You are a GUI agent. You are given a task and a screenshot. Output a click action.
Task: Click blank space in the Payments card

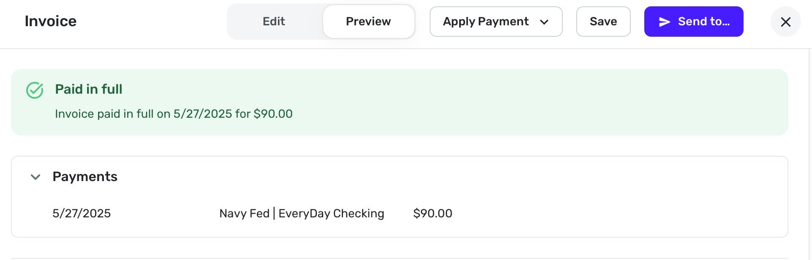point(613,198)
